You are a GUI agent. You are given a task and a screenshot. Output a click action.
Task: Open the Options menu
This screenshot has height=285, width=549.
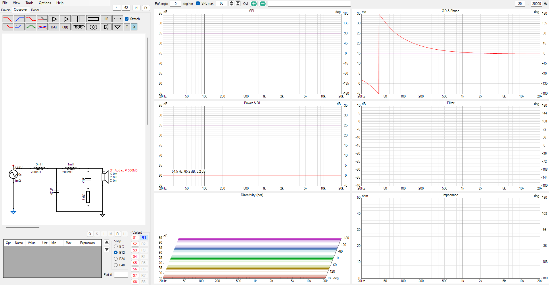tap(45, 3)
